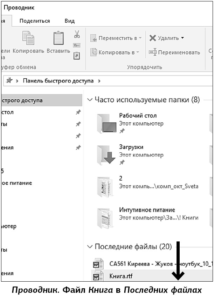Viewport: 214px width, 297px height.
Task: Switch to the Вид ribbon tab
Action: (70, 21)
